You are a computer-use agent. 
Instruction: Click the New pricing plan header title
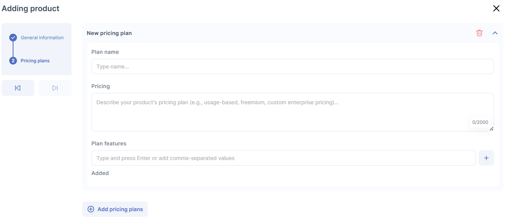point(109,33)
